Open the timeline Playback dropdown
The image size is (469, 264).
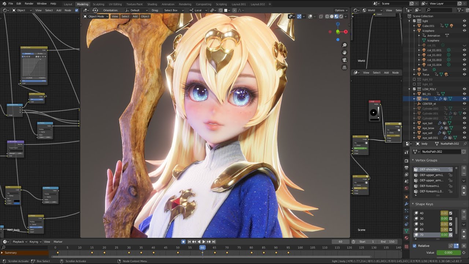pyautogui.click(x=20, y=242)
